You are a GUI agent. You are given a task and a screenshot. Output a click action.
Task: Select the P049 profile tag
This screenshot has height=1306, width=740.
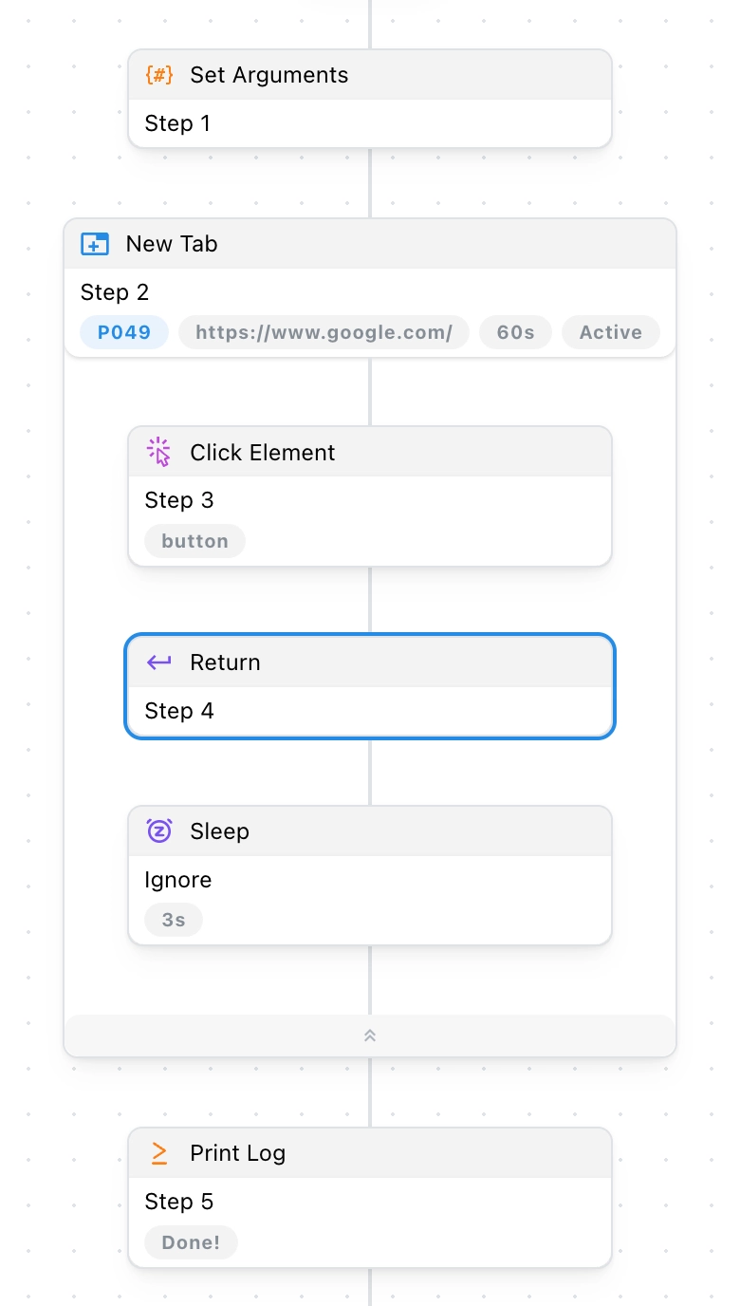coord(124,332)
